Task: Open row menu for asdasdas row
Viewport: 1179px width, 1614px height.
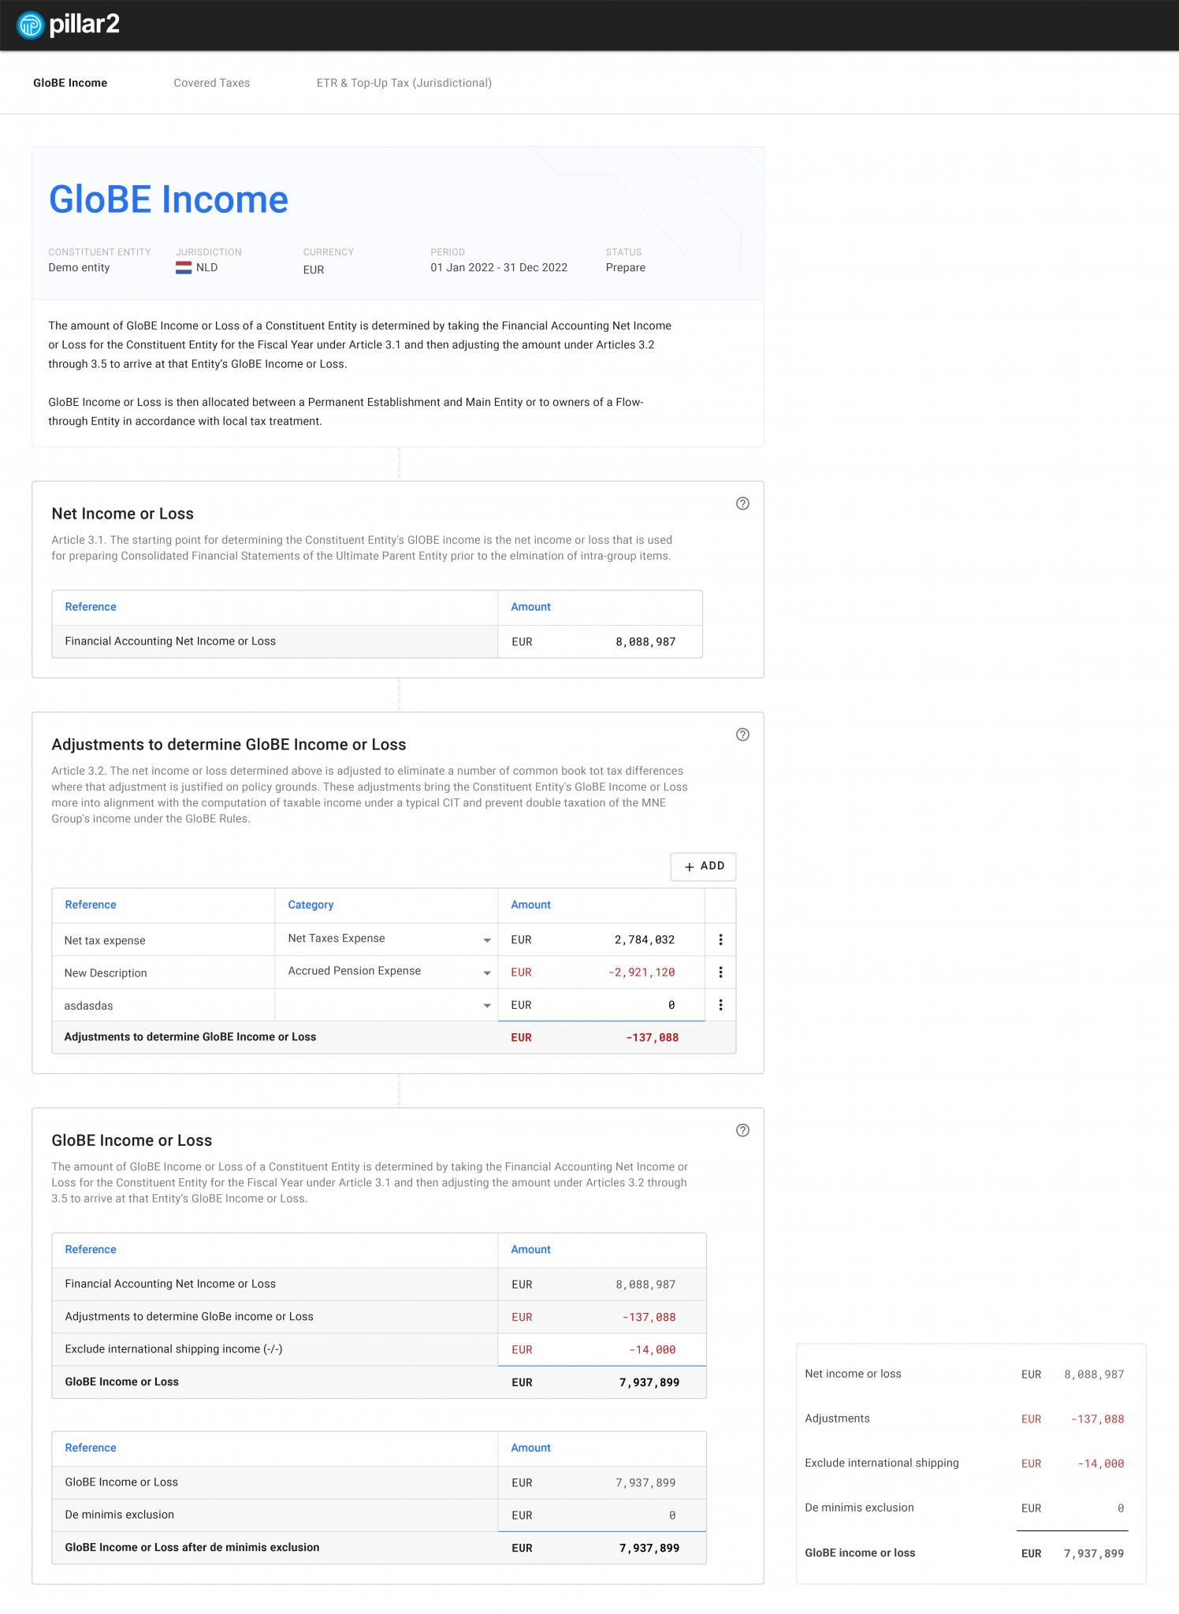Action: (x=720, y=1005)
